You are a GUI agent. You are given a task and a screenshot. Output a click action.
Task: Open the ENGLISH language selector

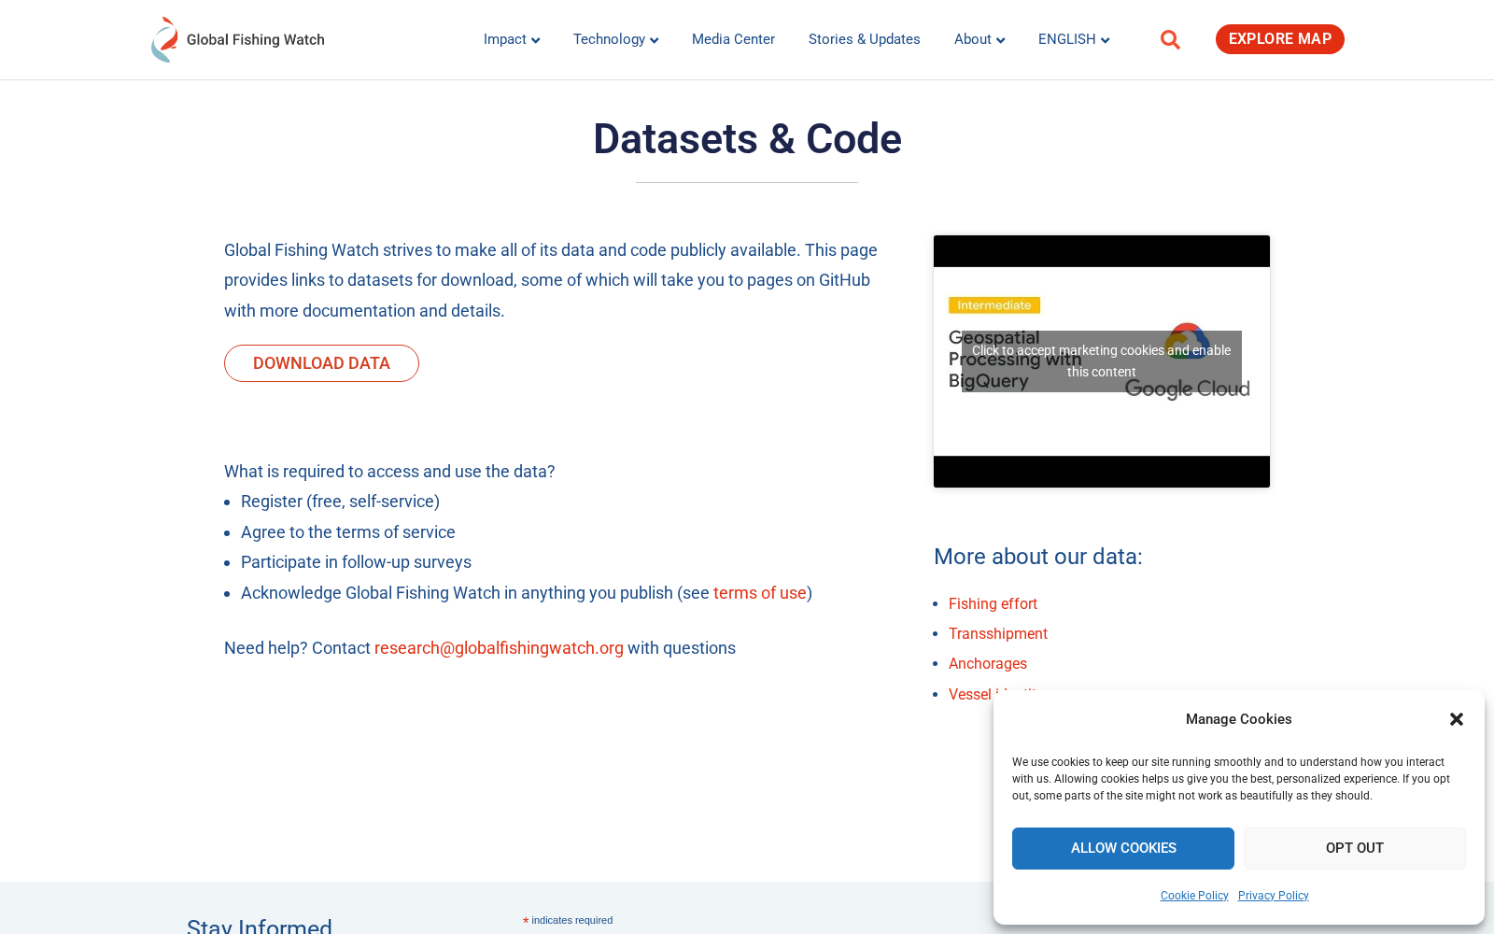[1074, 39]
